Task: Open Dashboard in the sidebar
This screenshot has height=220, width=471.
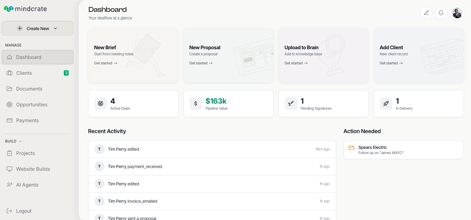Action: click(38, 57)
